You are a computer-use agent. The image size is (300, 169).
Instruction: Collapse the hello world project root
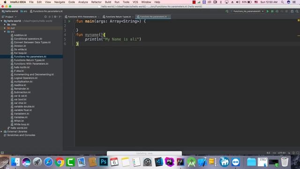pos(1,21)
